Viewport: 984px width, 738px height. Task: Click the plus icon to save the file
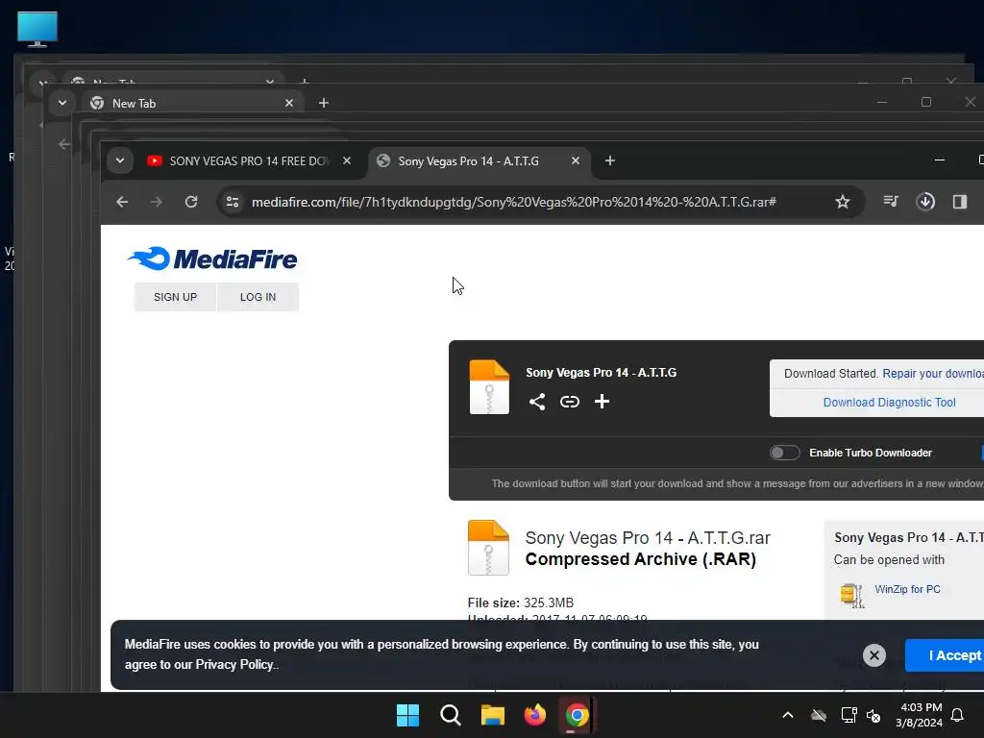(602, 402)
